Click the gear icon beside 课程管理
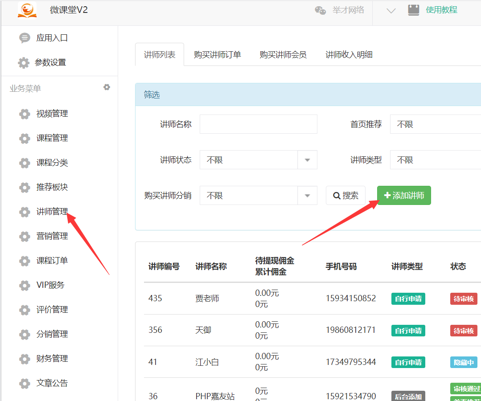Image resolution: width=481 pixels, height=401 pixels. [x=25, y=138]
